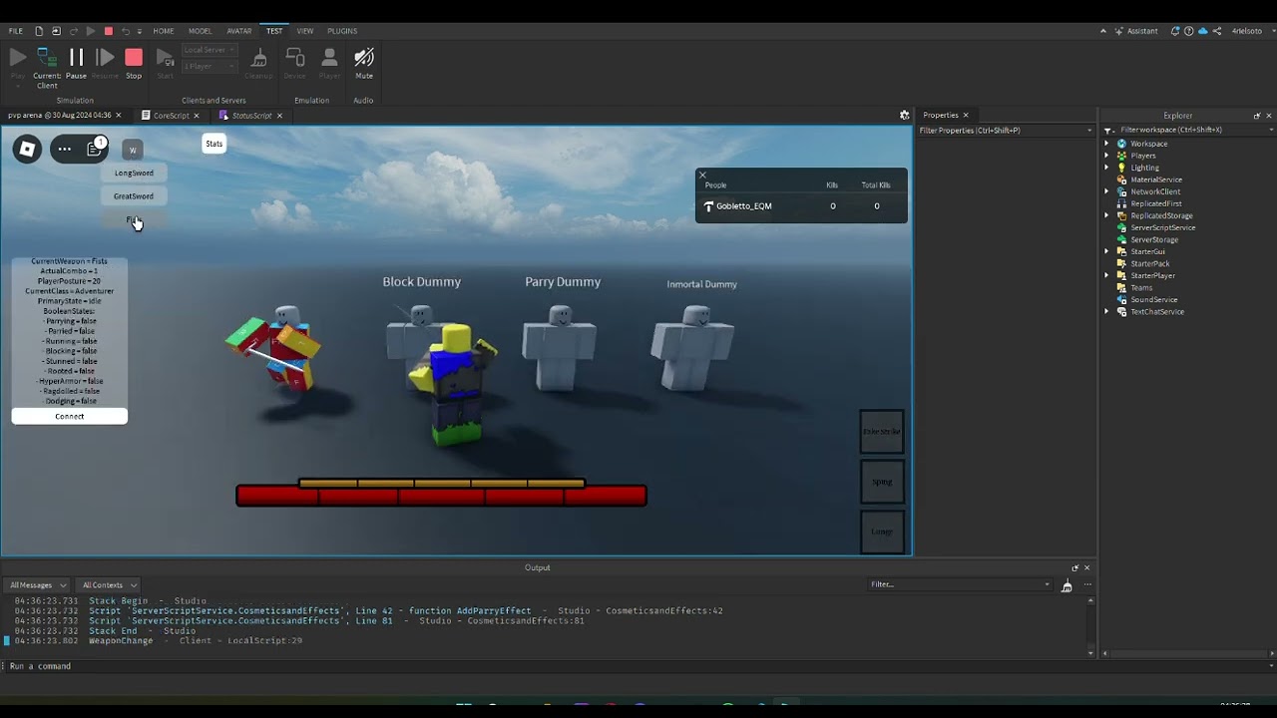The image size is (1277, 718).
Task: Open the in-game chat icon with notification badge
Action: (94, 150)
